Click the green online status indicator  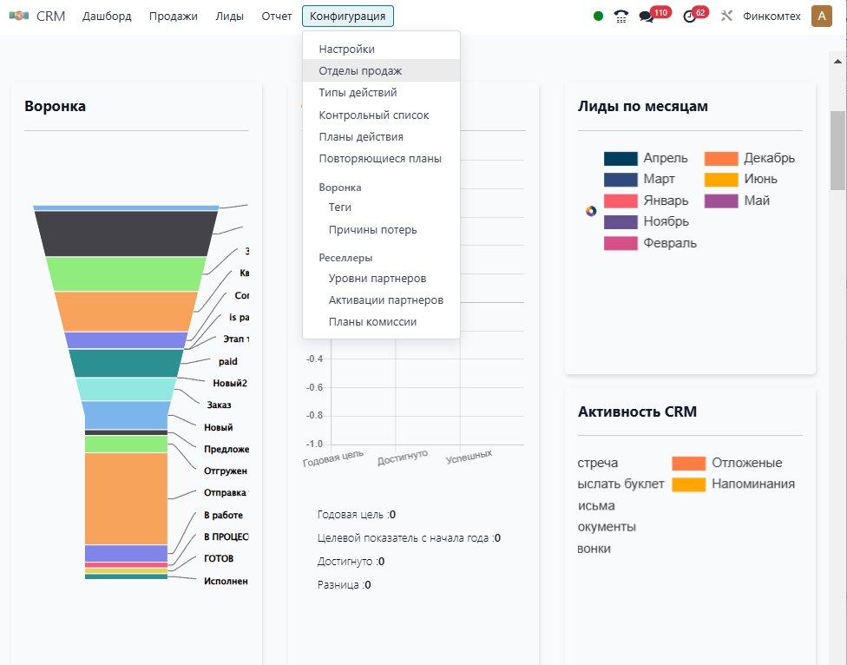pos(598,16)
